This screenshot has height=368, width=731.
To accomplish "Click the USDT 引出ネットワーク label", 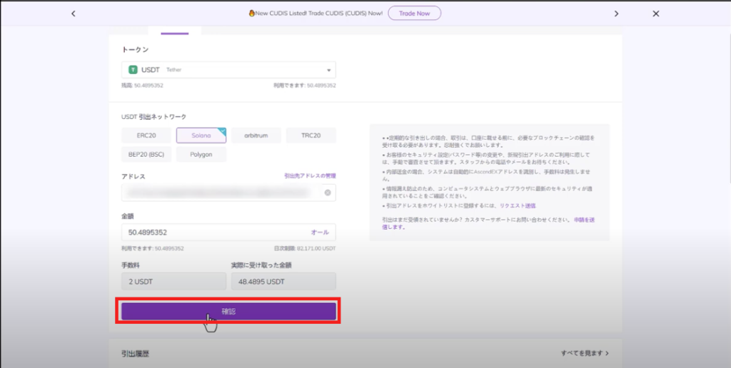I will 154,116.
